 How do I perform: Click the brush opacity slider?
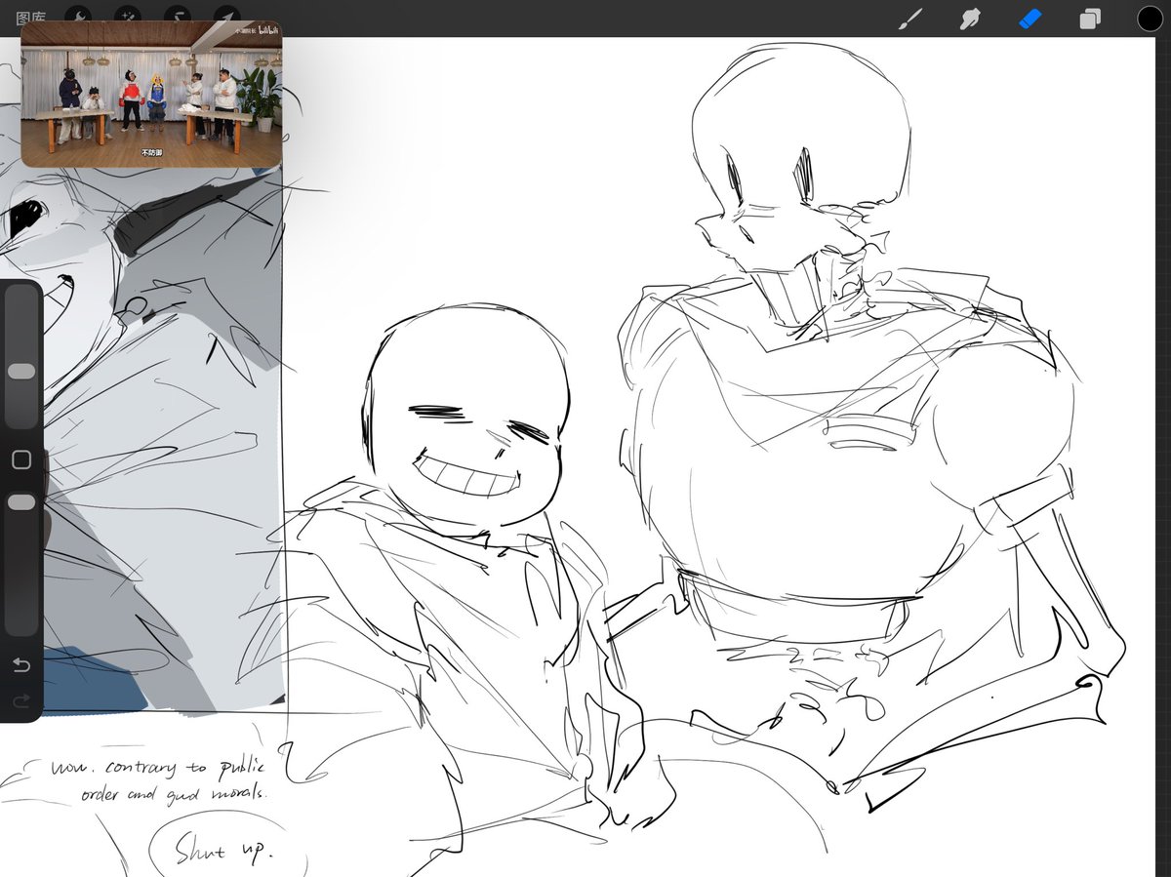coord(21,564)
